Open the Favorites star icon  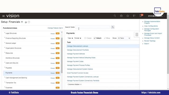(128, 16)
